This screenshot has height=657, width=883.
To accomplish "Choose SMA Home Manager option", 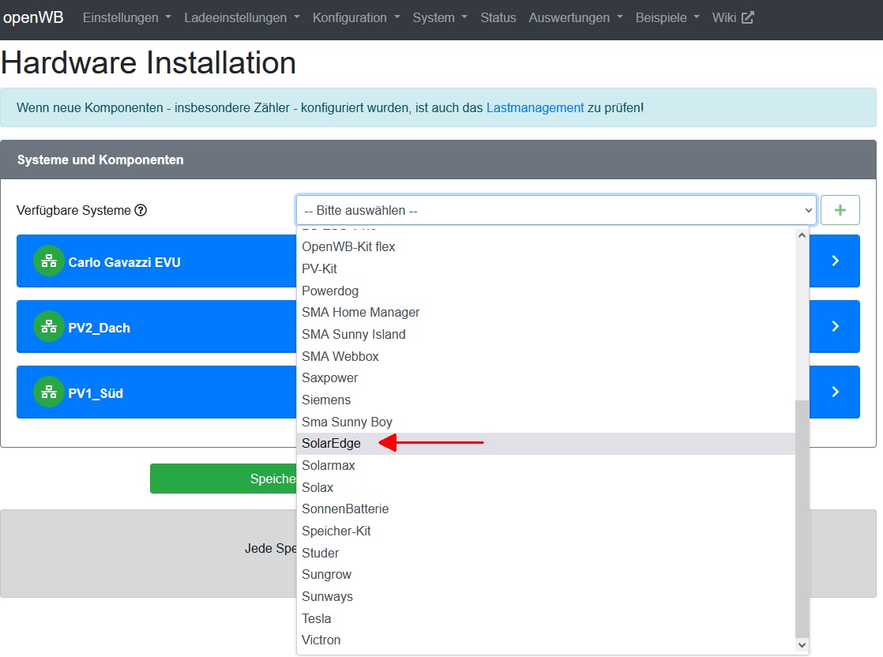I will pyautogui.click(x=360, y=312).
